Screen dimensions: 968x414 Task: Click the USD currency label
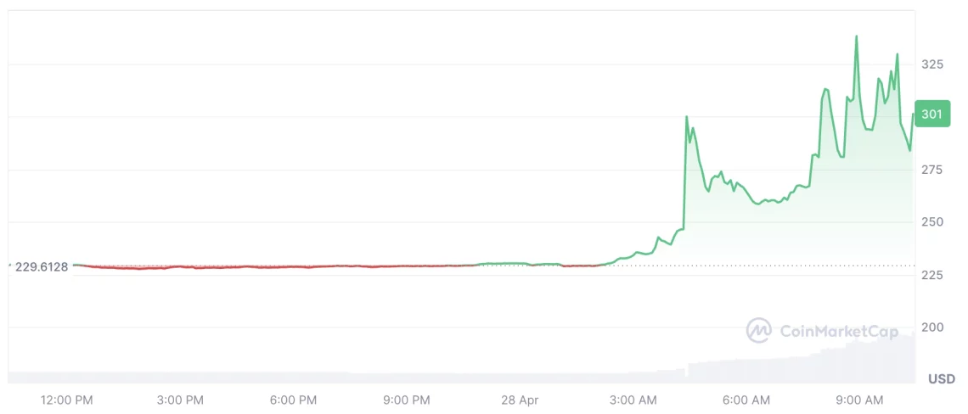pyautogui.click(x=941, y=378)
